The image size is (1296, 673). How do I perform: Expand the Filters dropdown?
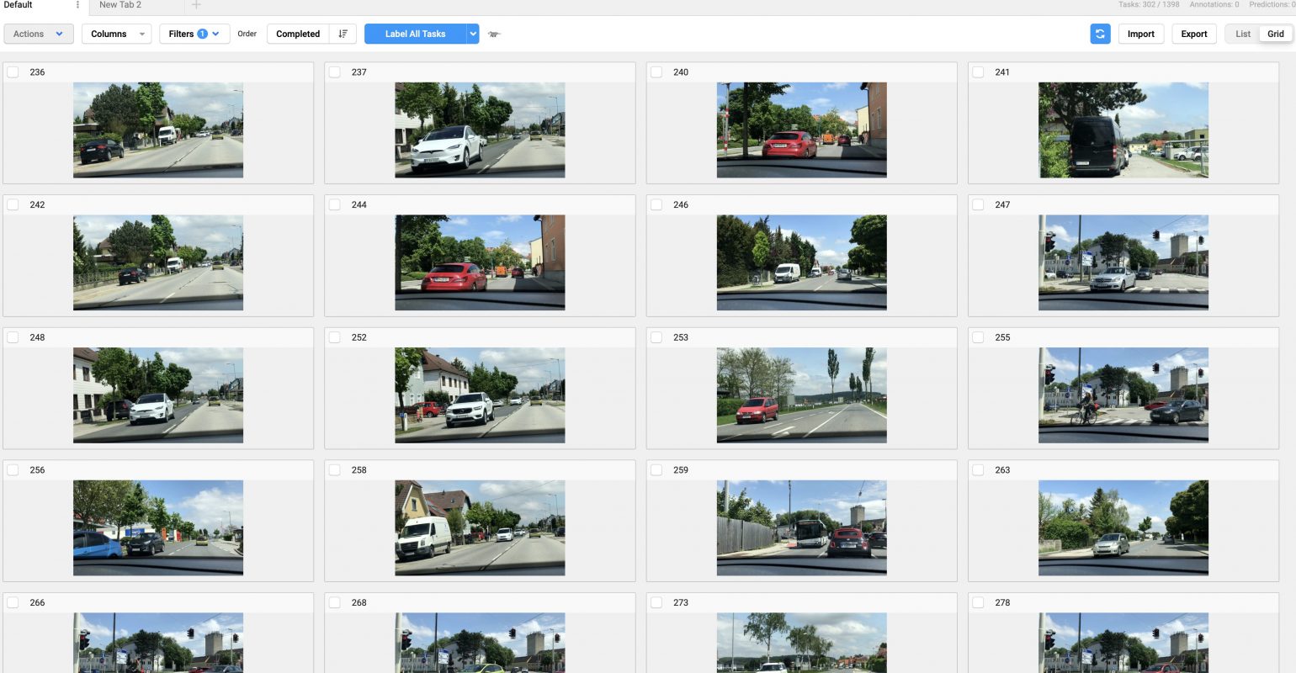click(x=194, y=34)
